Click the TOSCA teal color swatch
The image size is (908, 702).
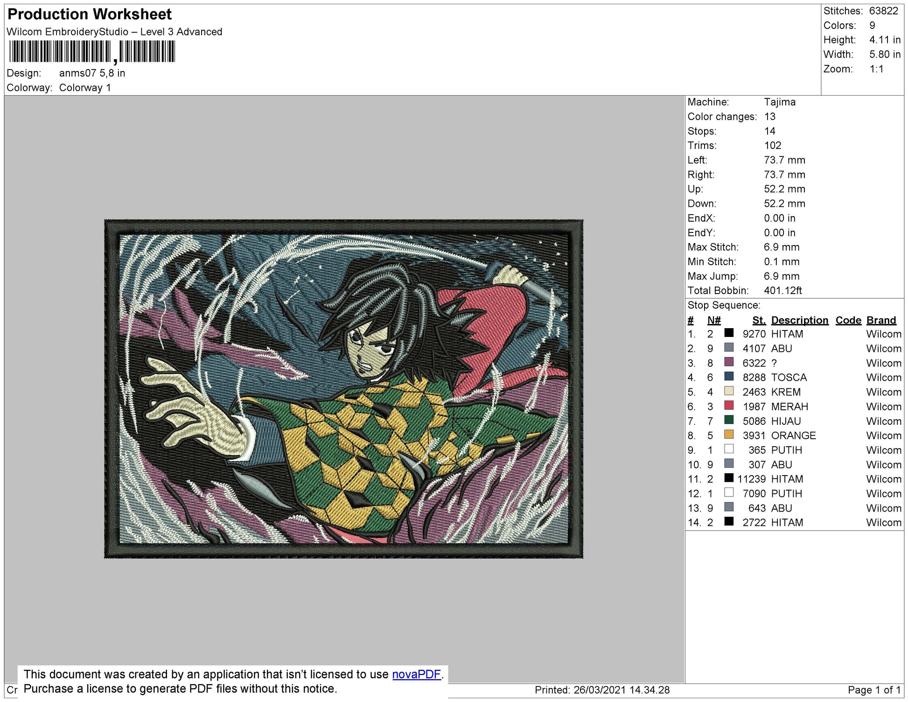[x=729, y=377]
